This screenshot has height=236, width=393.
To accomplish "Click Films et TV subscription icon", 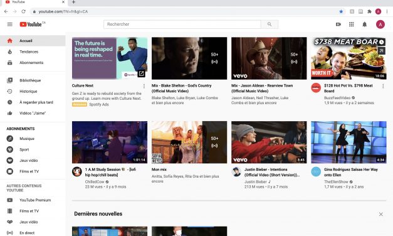I will [10, 171].
